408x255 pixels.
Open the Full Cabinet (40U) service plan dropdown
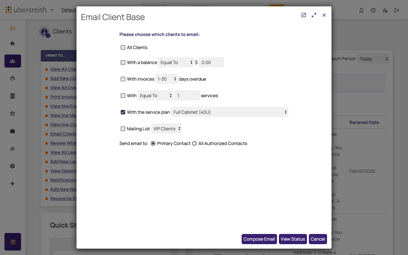(229, 112)
